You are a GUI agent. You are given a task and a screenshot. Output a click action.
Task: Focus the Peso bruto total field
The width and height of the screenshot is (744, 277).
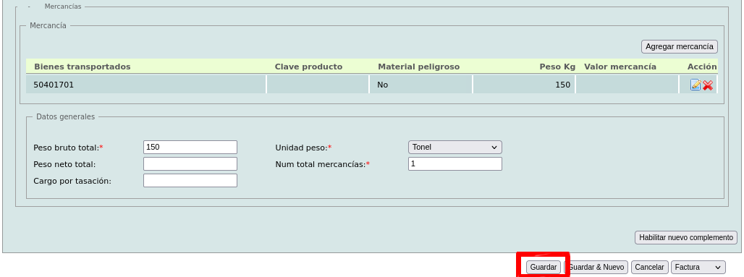coord(190,147)
